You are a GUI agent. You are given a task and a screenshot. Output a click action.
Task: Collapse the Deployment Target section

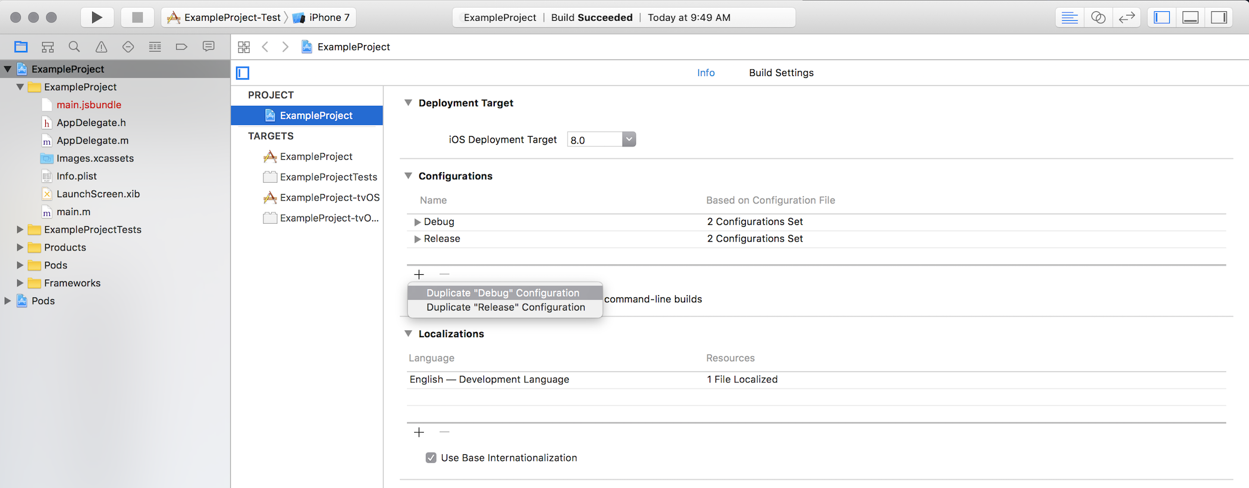(408, 103)
